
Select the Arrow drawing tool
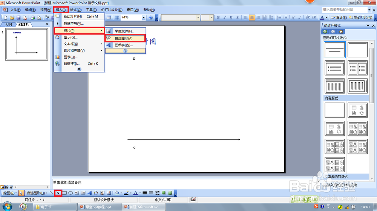[58, 193]
